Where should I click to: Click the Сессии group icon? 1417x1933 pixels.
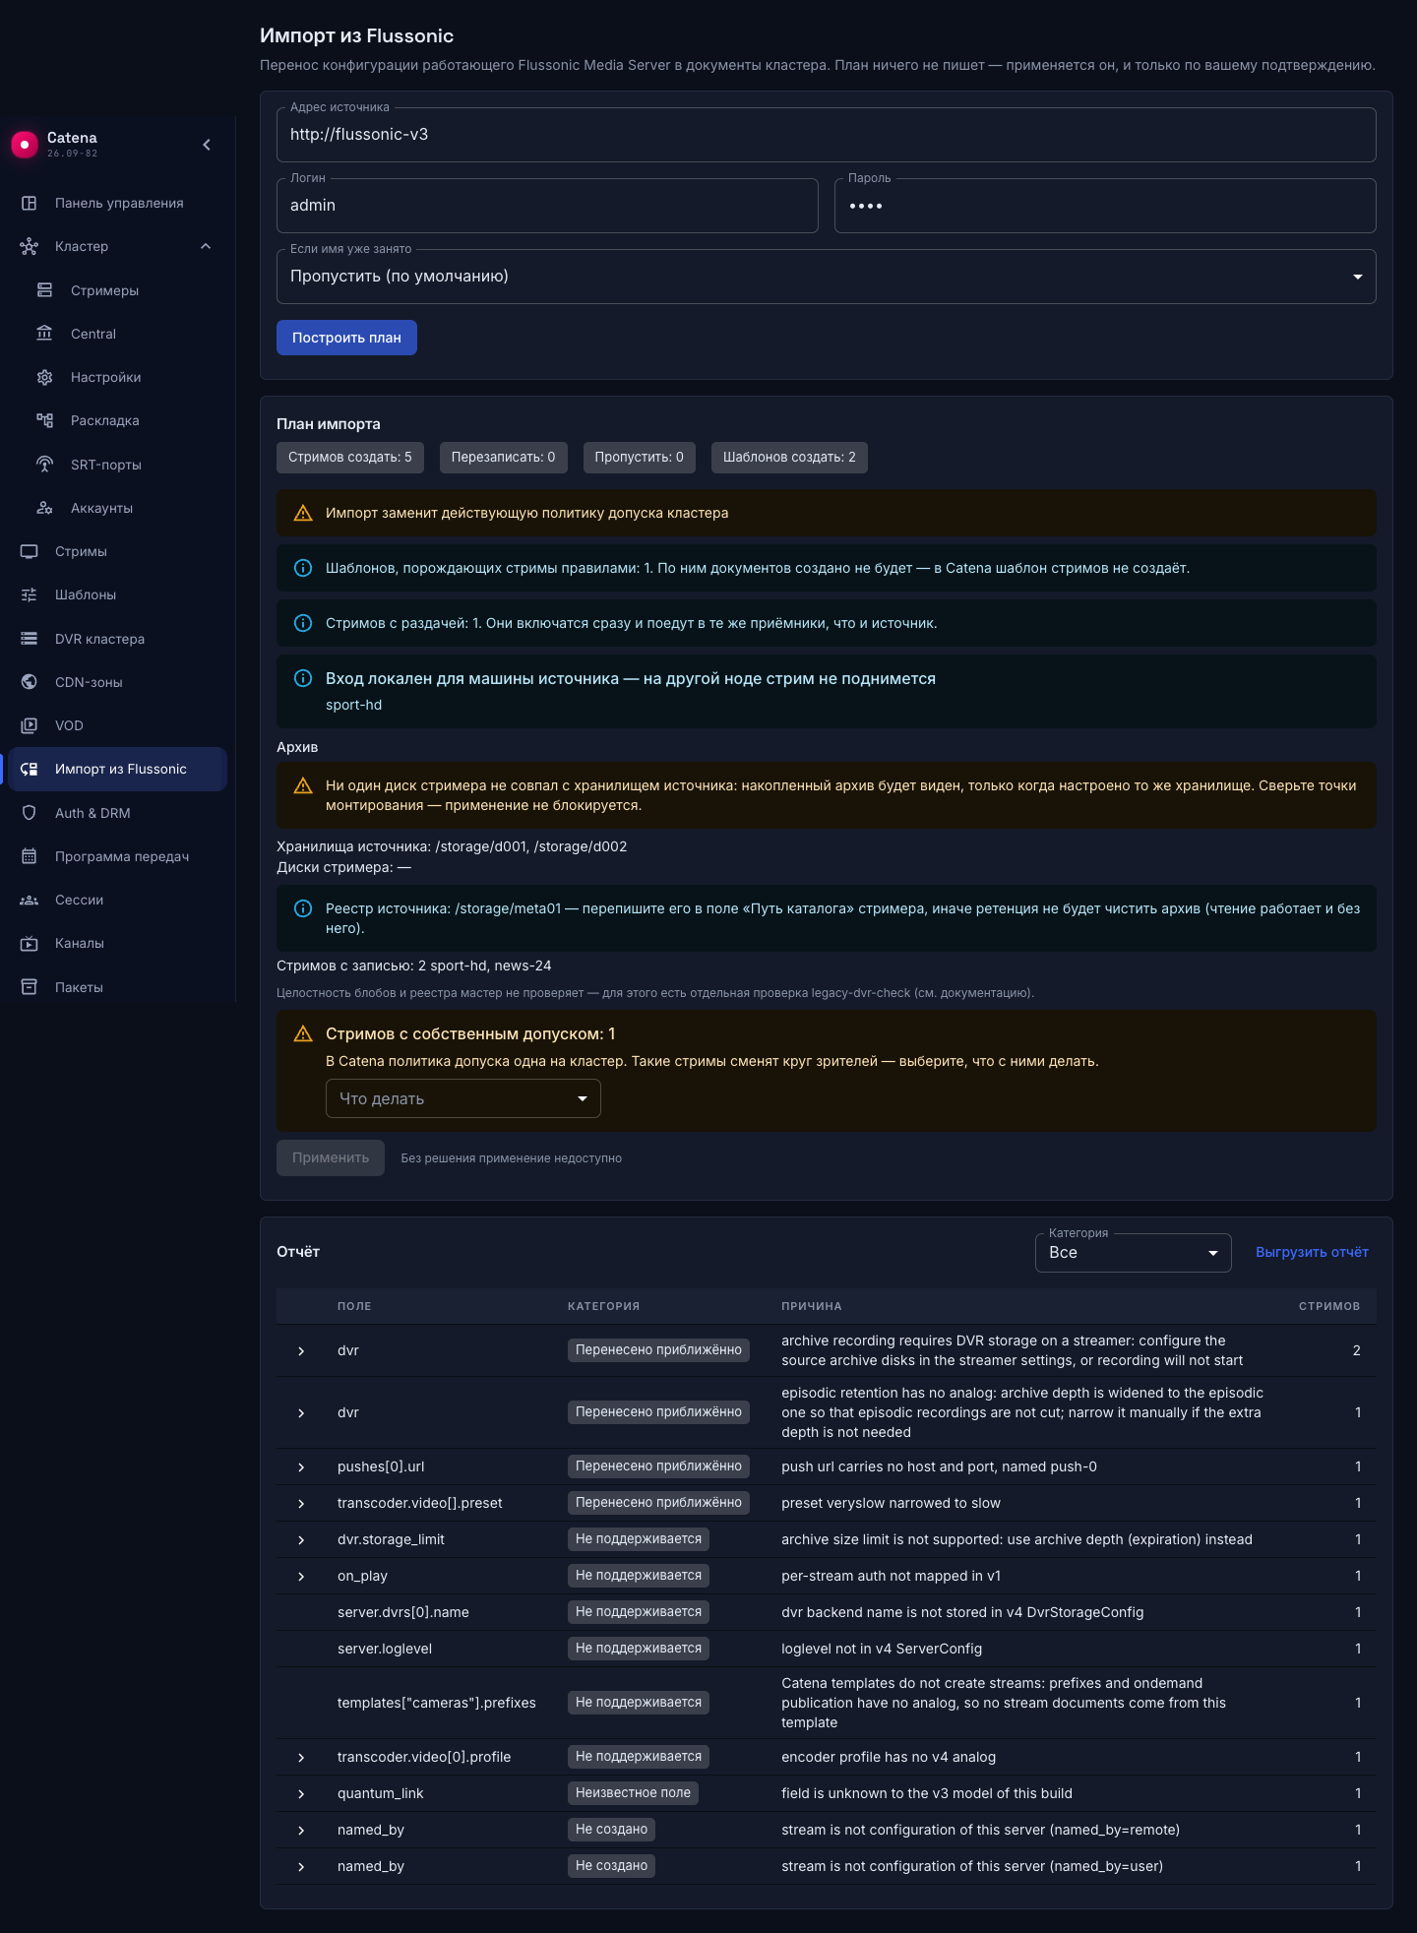(x=30, y=900)
